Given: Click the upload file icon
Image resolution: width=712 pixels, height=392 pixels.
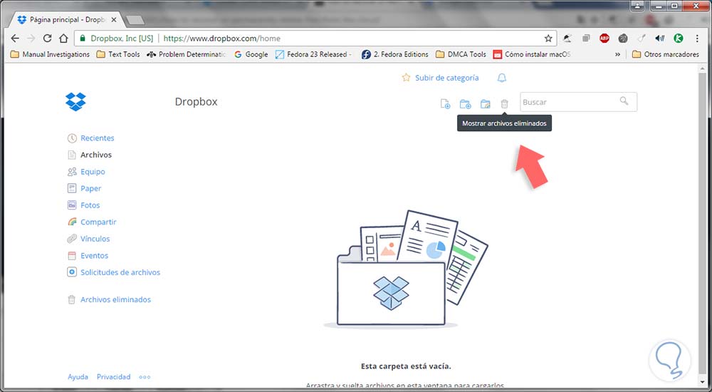Looking at the screenshot, I should tap(446, 104).
